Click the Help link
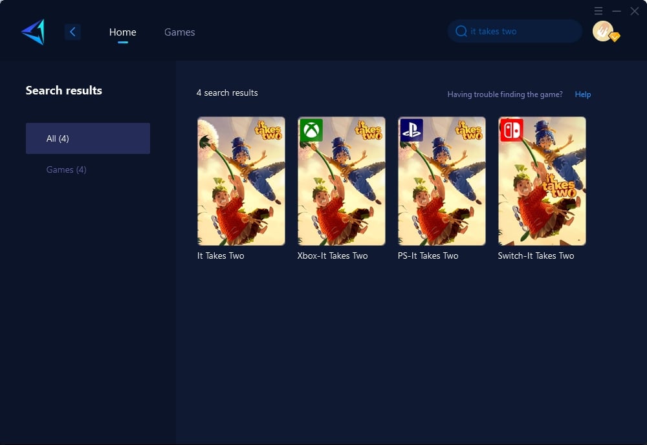 point(583,94)
